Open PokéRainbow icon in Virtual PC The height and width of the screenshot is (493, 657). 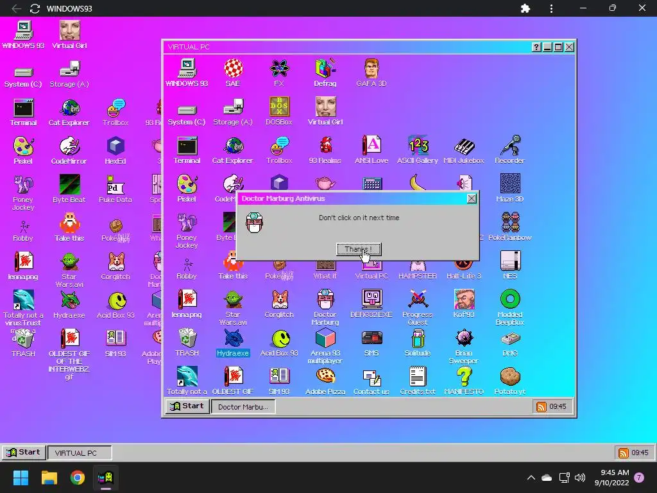(509, 227)
